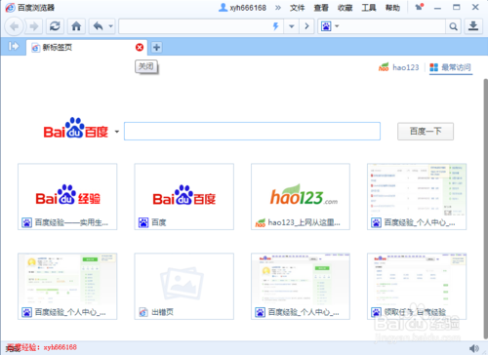
Task: Open the hao123.com thumbnail tile
Action: [x=301, y=197]
